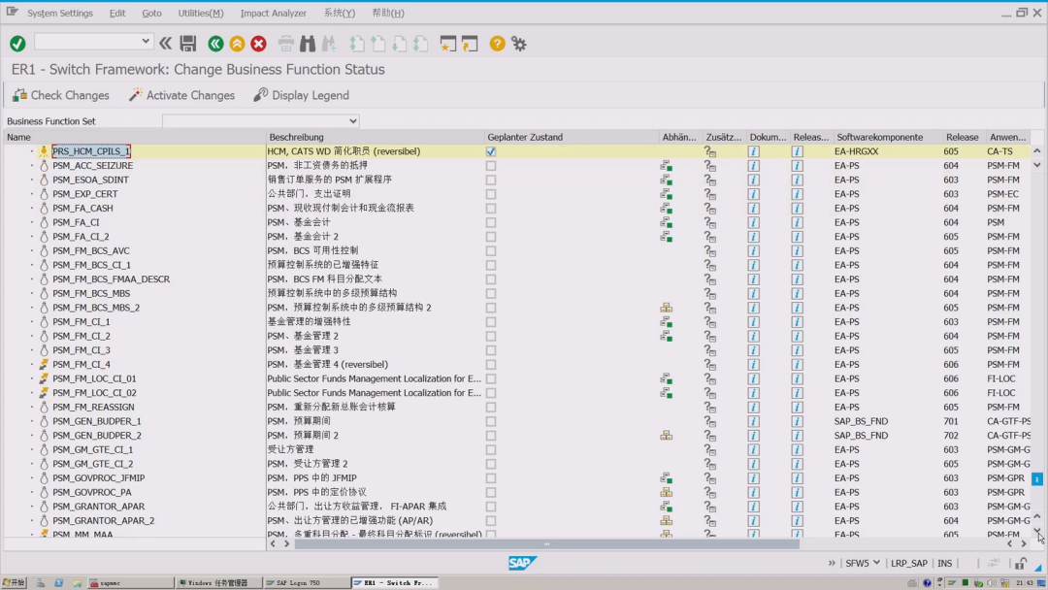Check planned status box for PSM_FM_LOC_CI_01

point(491,378)
